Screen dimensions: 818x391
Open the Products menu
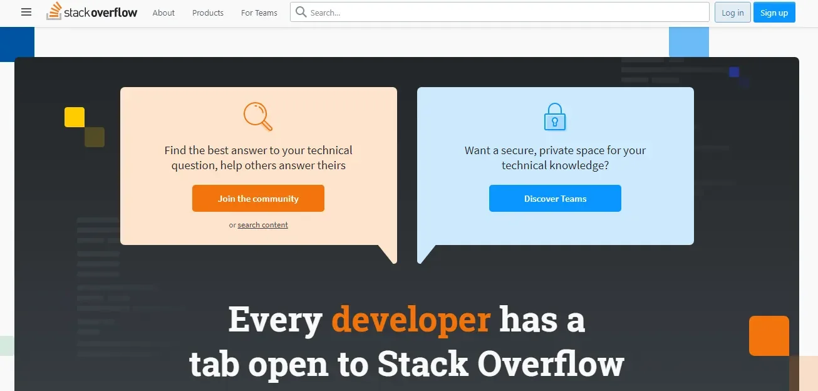[208, 13]
